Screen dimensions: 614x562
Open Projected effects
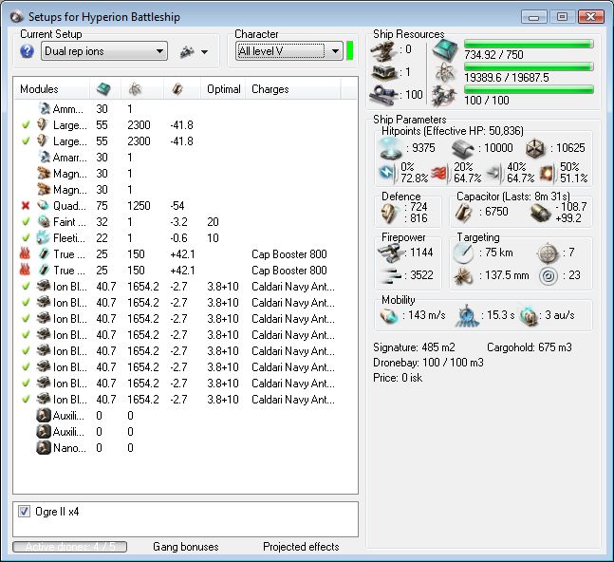tap(301, 546)
